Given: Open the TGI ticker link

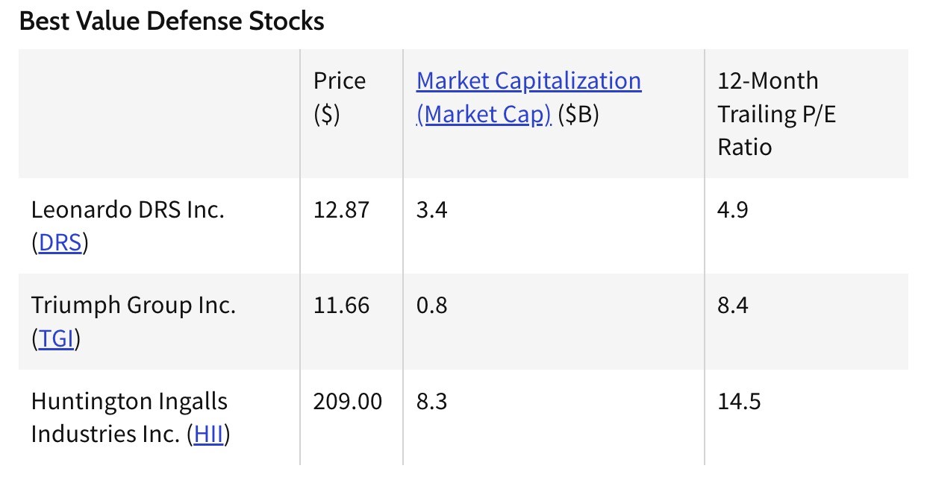Looking at the screenshot, I should (56, 339).
